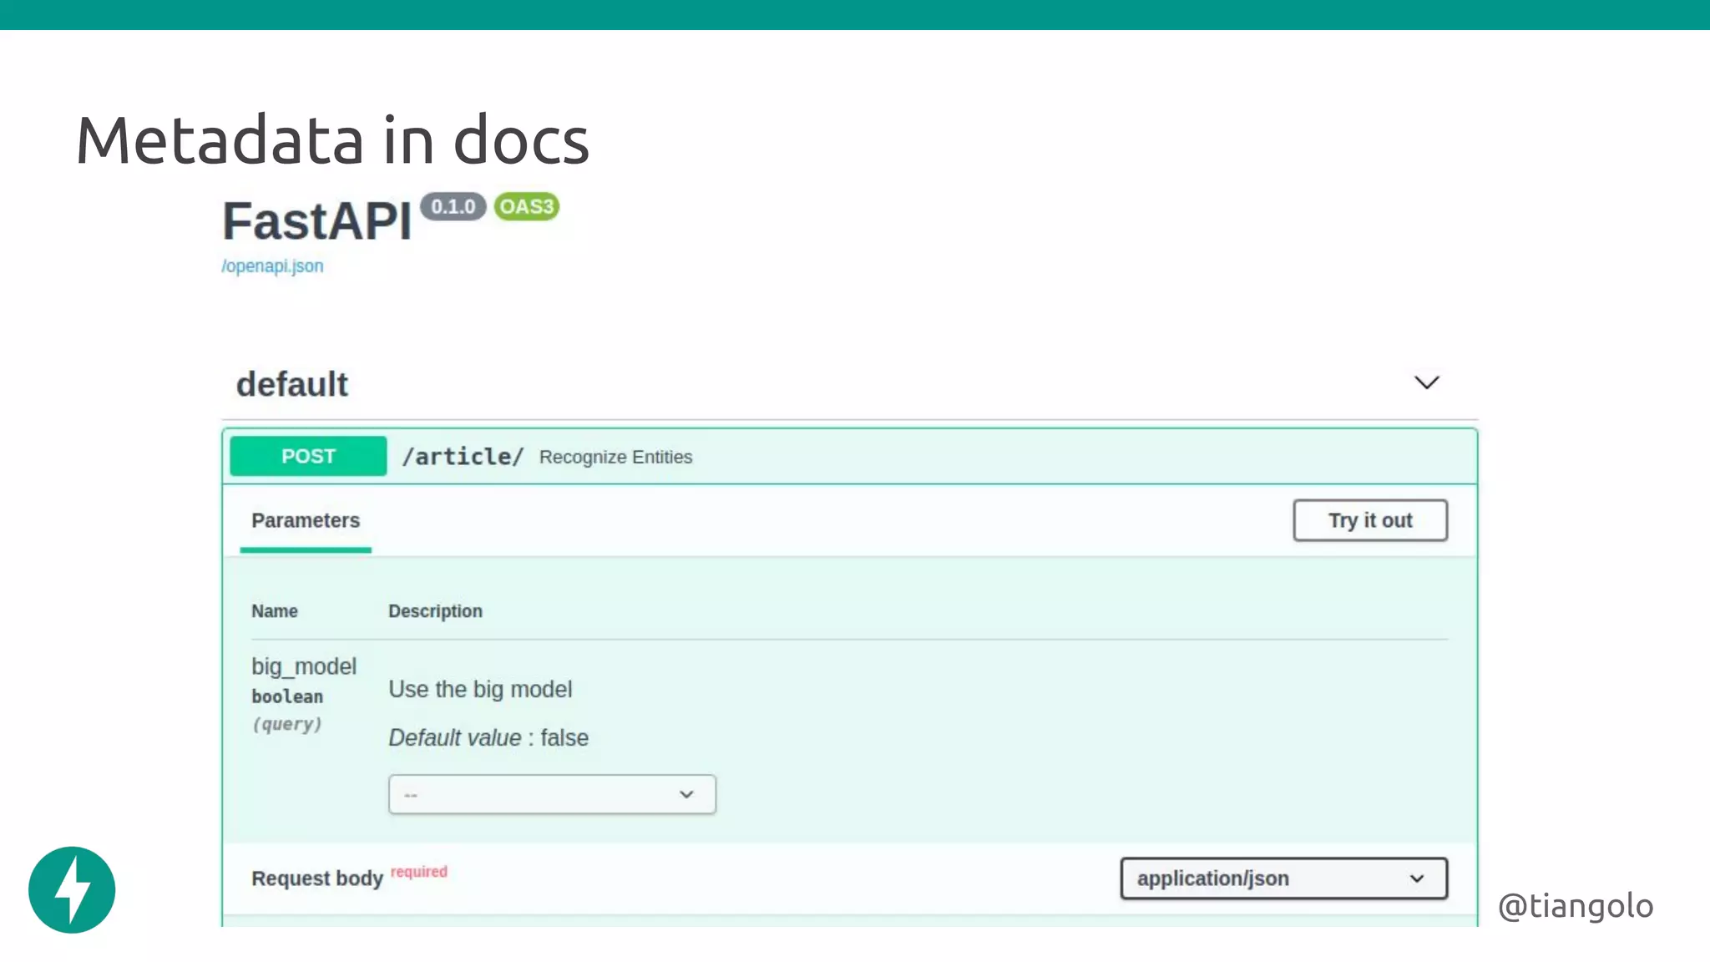Click the Description column header
Viewport: 1710px width, 962px height.
pyautogui.click(x=435, y=611)
